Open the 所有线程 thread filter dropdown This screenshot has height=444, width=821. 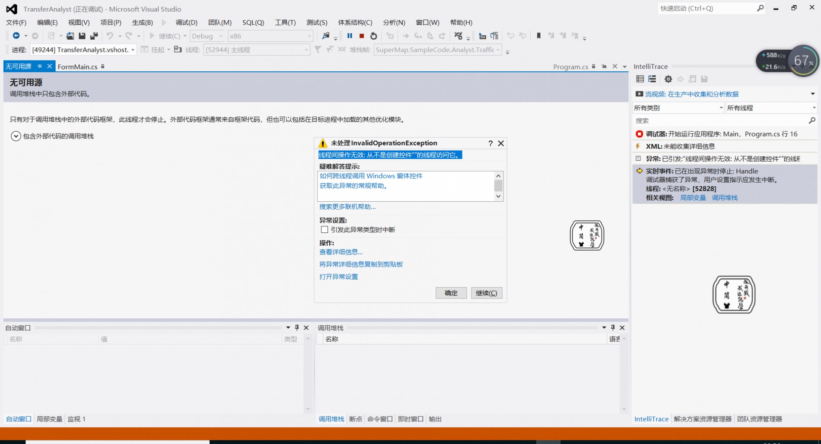tap(771, 108)
